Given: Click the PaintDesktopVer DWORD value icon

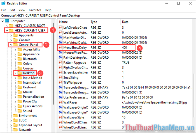Looking at the screenshot, I should pos(61,58).
